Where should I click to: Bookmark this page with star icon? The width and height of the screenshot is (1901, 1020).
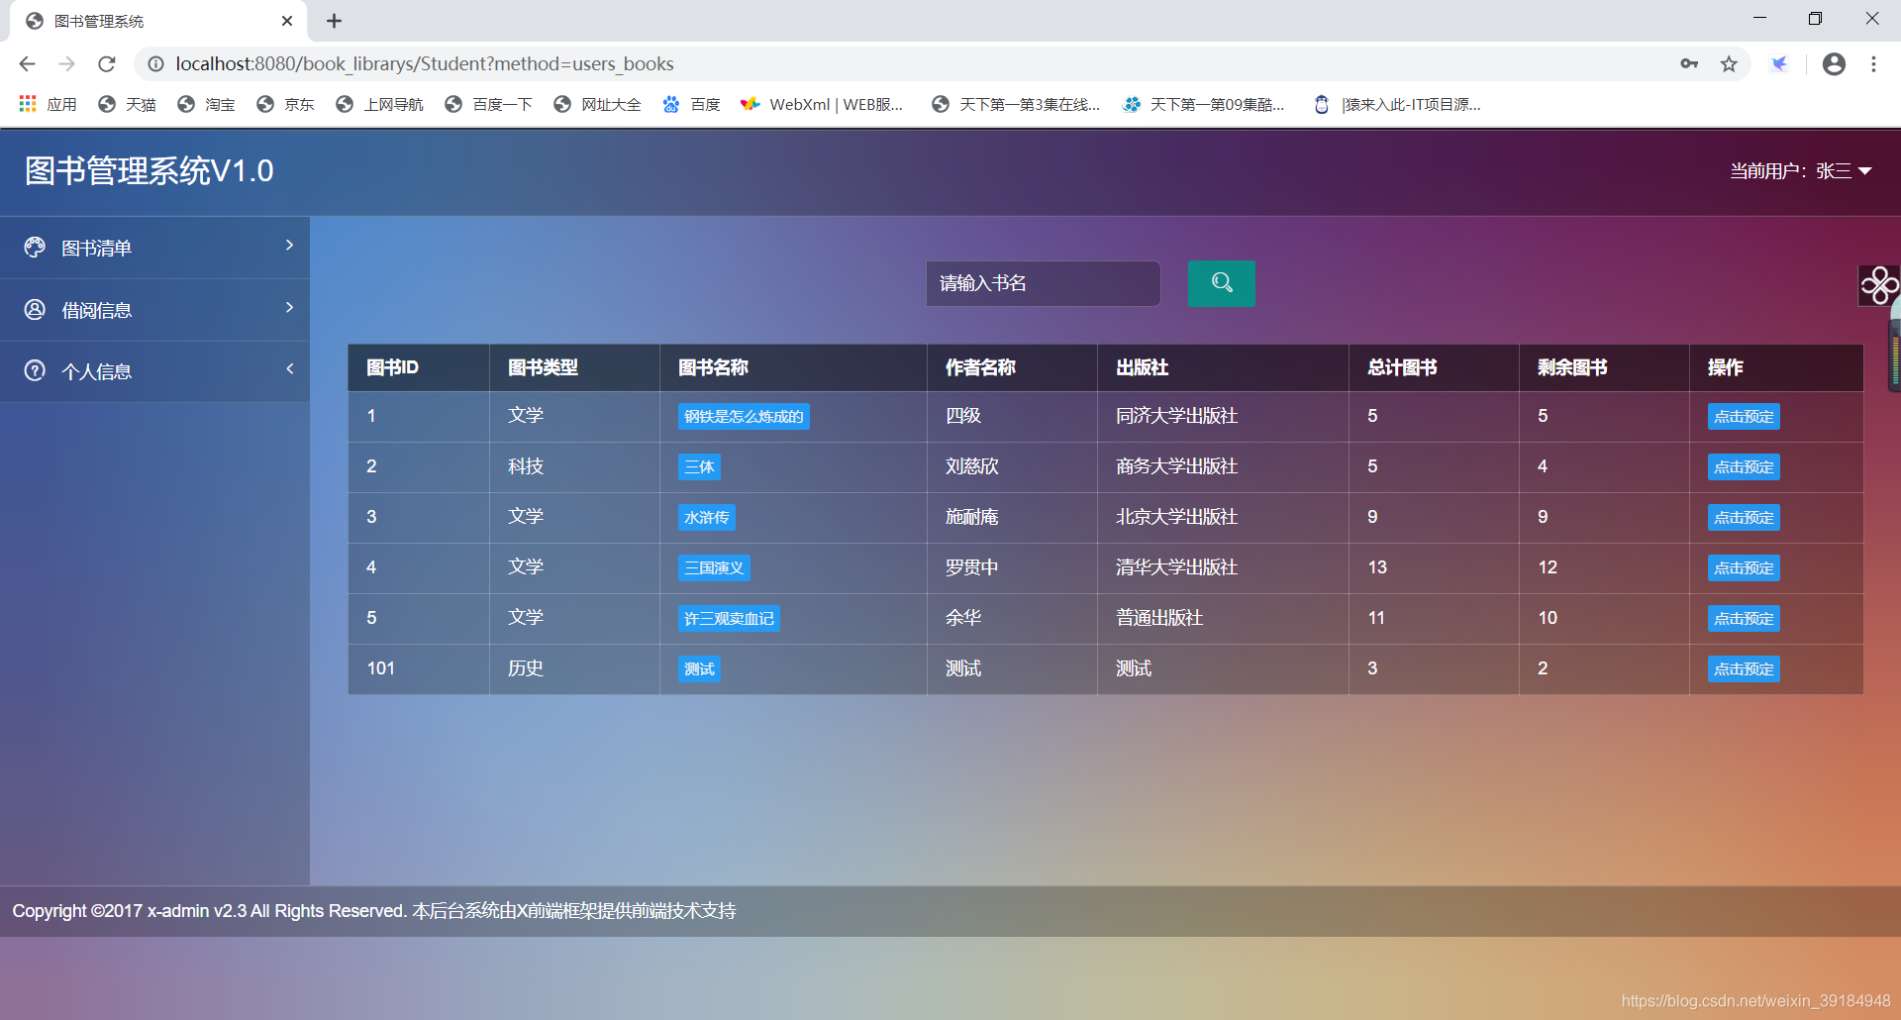[1729, 63]
